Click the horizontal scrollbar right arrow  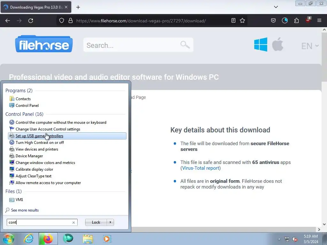319,229
